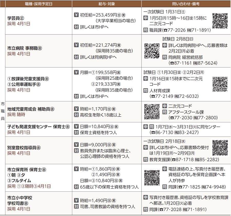
Task: Click the QR code in 市立保育所 保育士 row
Action: click(x=152, y=178)
